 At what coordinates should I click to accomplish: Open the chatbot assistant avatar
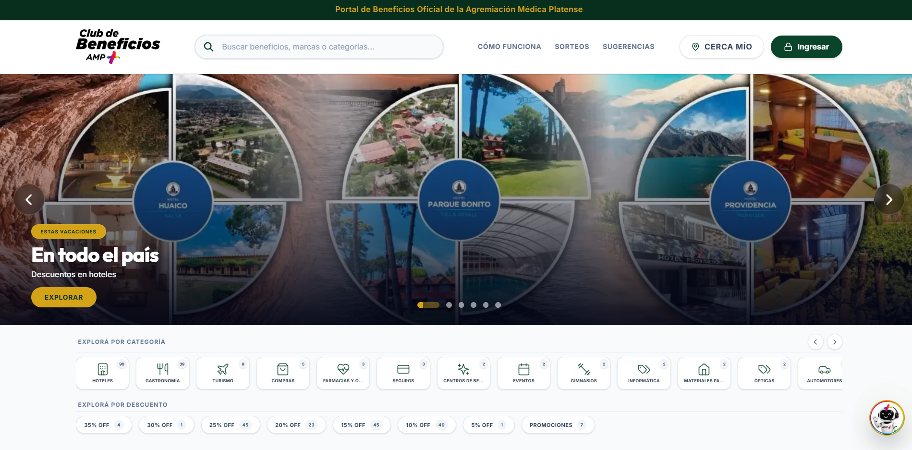click(x=887, y=417)
